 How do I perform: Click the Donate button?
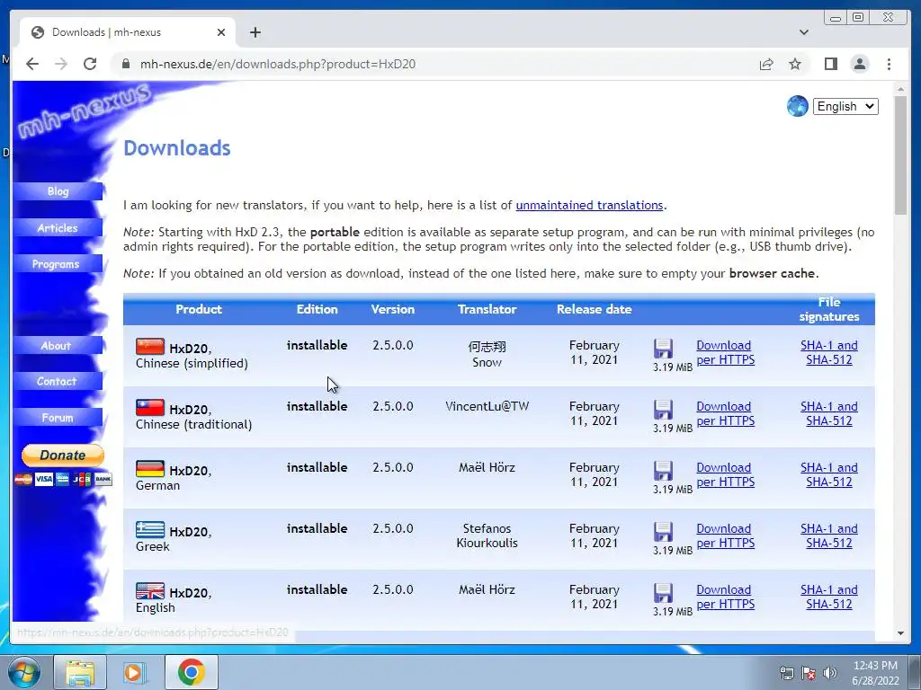(x=63, y=456)
